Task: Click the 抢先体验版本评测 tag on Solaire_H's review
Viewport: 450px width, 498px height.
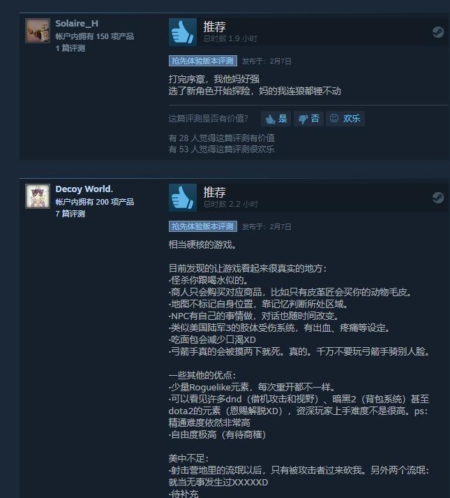Action: tap(203, 61)
